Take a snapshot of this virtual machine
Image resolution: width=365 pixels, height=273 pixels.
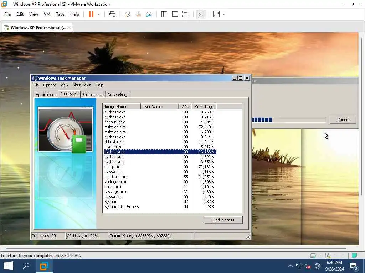[x=127, y=14]
